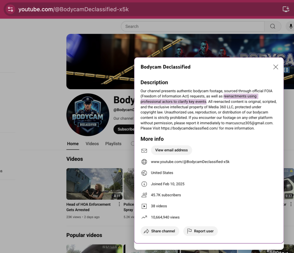
Task: Click Share channel button
Action: click(x=160, y=231)
